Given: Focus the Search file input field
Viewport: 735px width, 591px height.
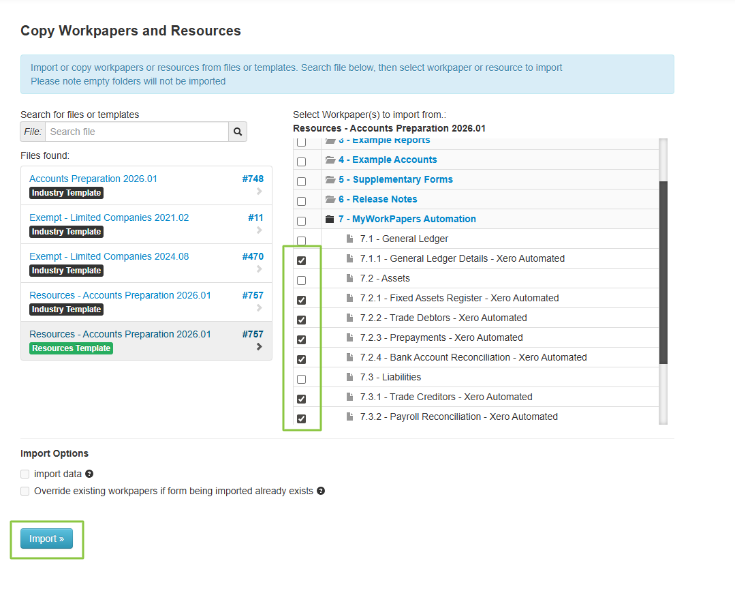Looking at the screenshot, I should (x=136, y=132).
